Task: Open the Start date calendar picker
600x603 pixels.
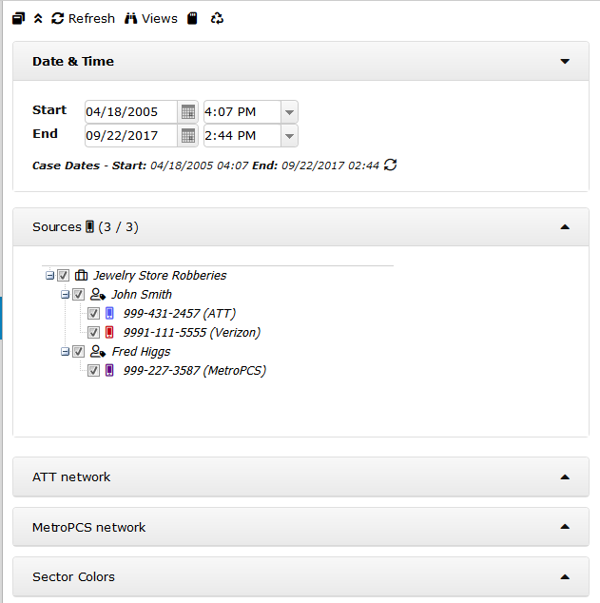Action: coord(188,112)
